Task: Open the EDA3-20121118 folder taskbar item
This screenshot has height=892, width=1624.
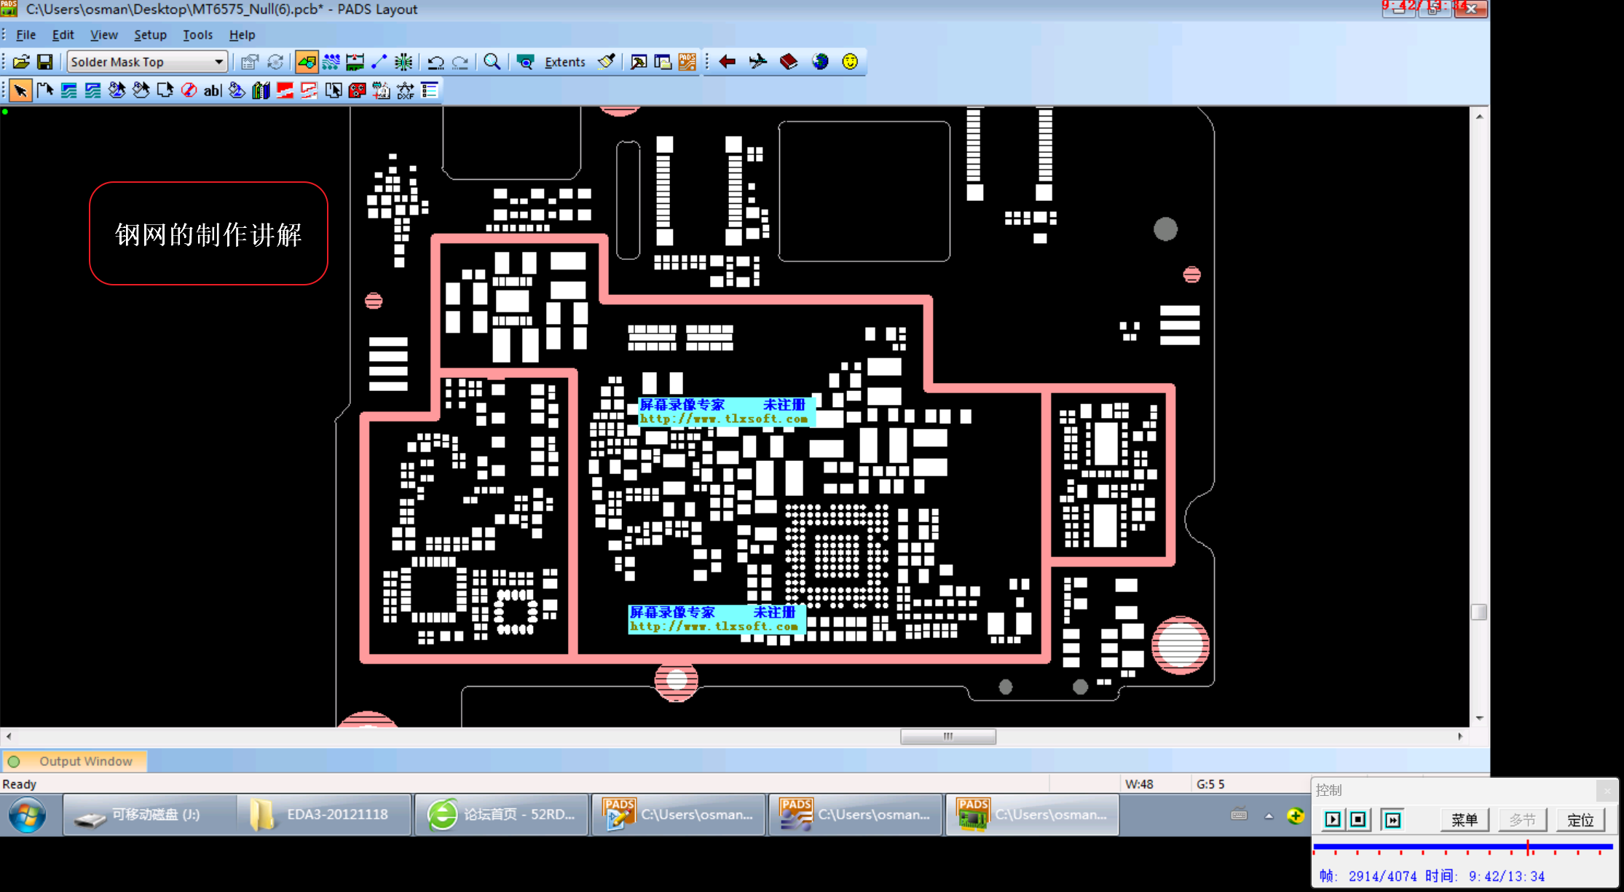Action: (x=324, y=815)
